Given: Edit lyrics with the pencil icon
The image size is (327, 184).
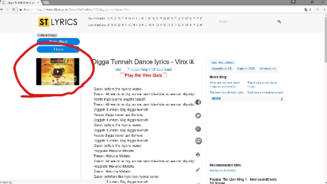Looking at the screenshot, I should [x=198, y=170].
